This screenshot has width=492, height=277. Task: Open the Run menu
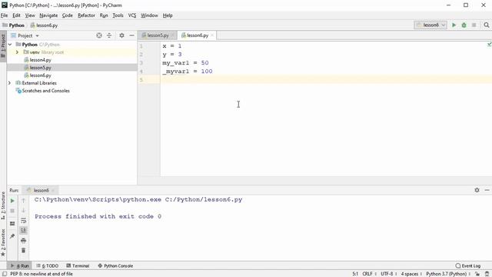click(104, 15)
